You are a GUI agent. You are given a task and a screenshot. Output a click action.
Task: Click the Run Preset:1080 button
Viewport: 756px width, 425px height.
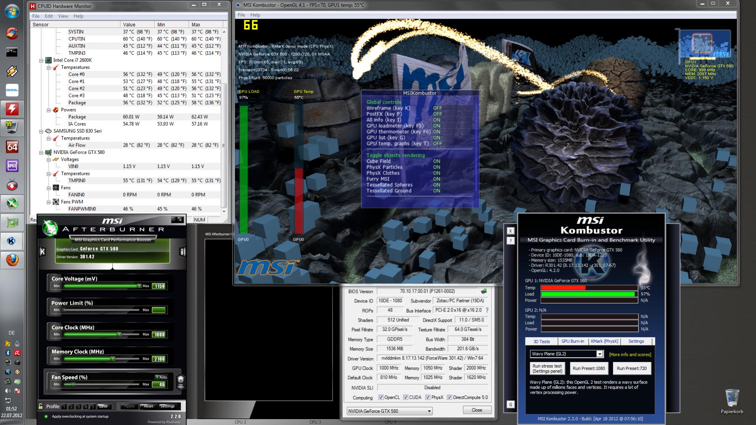(589, 368)
